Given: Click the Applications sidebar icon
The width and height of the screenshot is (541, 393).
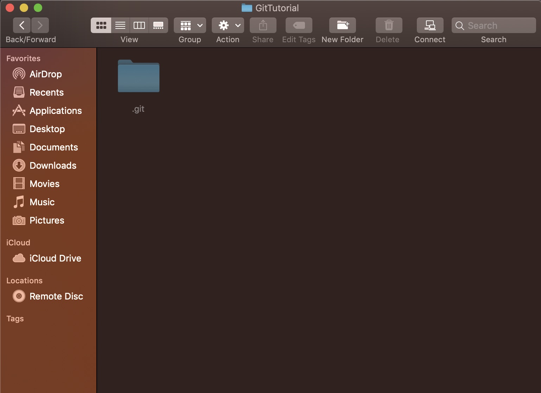Looking at the screenshot, I should click(x=19, y=110).
